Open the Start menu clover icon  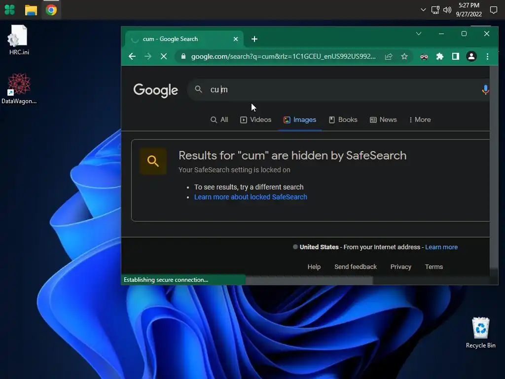coord(10,10)
